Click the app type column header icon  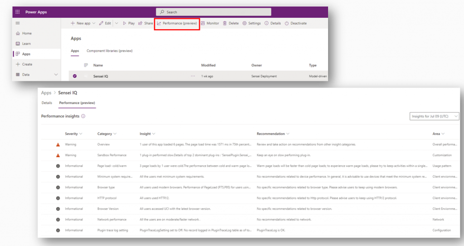coord(86,65)
